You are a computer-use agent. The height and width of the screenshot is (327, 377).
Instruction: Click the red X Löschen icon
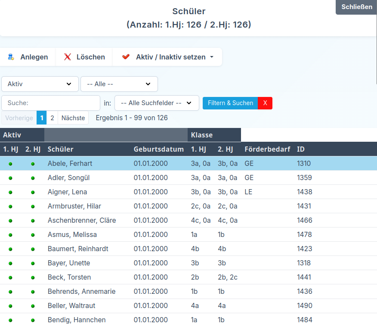coord(68,57)
